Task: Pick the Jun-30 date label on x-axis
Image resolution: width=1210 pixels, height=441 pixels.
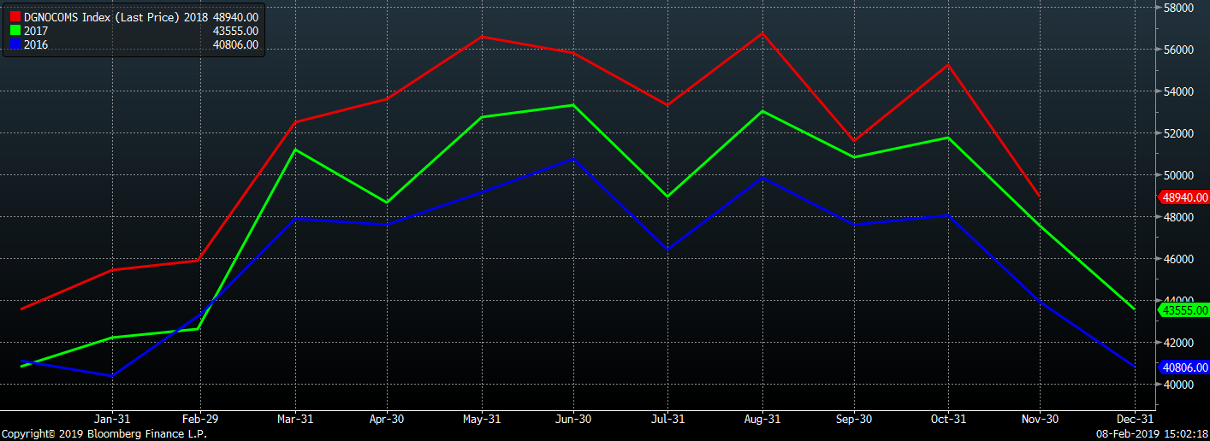Action: [572, 419]
